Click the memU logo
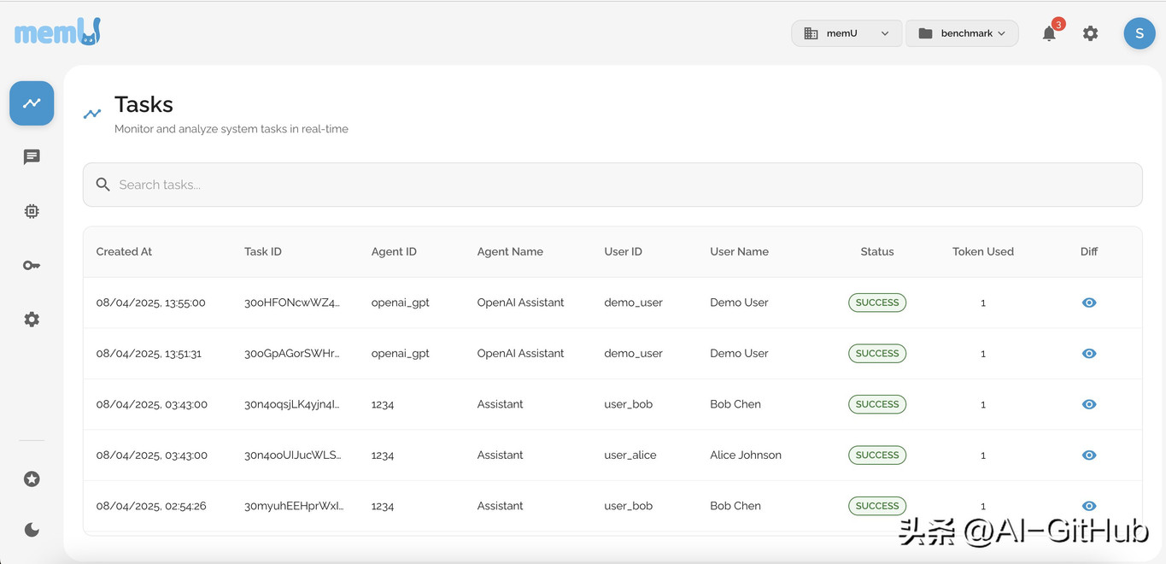 pyautogui.click(x=57, y=32)
